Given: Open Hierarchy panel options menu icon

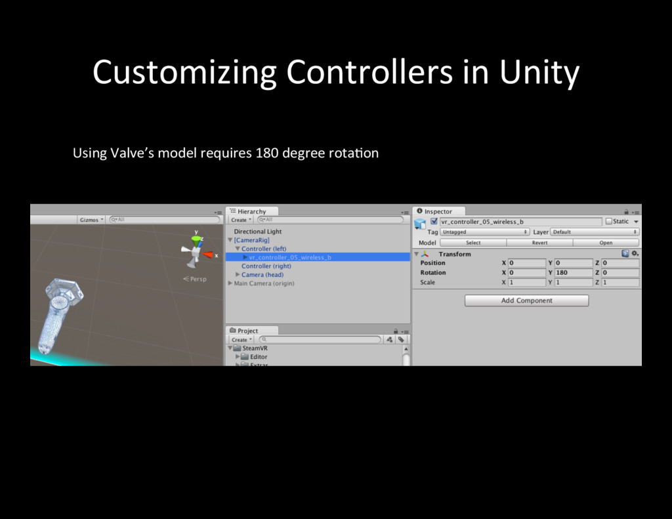Looking at the screenshot, I should pos(404,213).
